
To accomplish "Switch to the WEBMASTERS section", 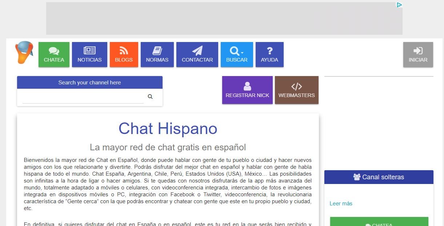I will click(x=296, y=90).
